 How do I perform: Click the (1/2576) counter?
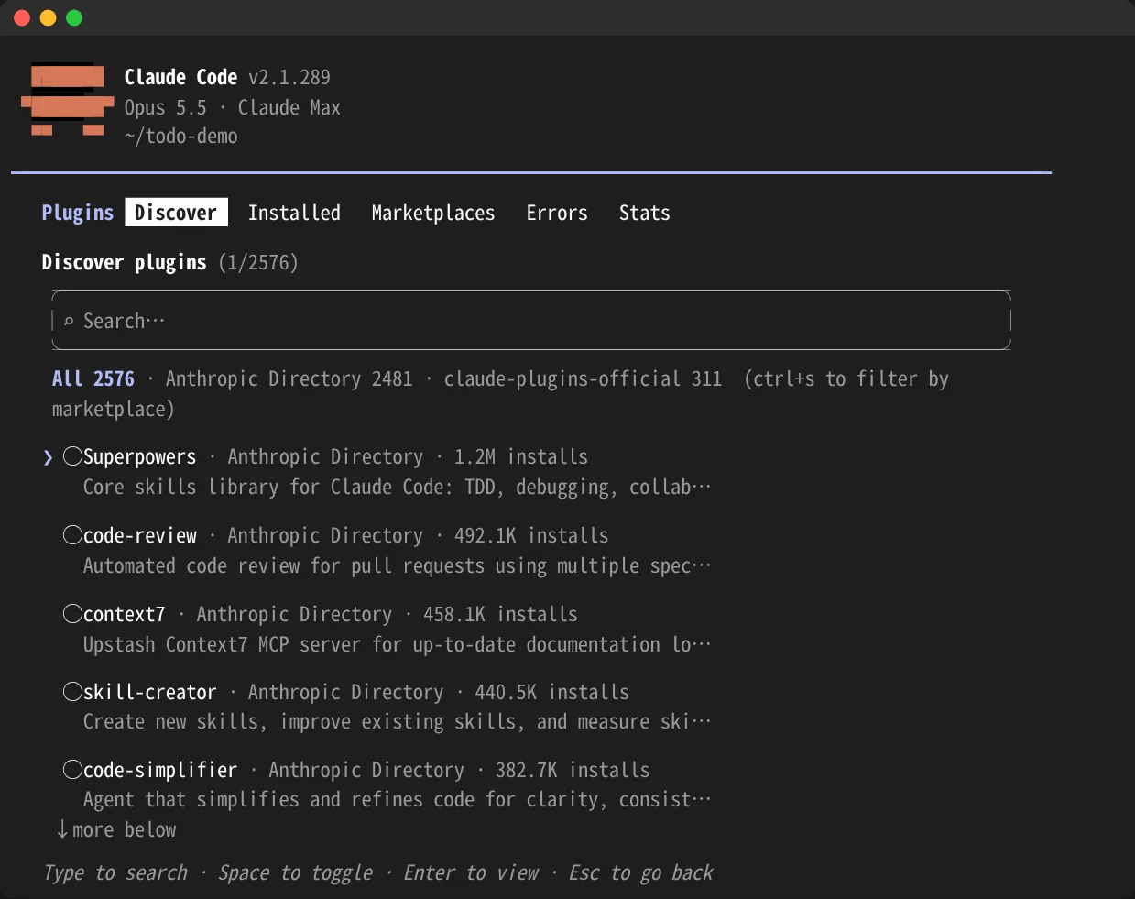click(258, 262)
